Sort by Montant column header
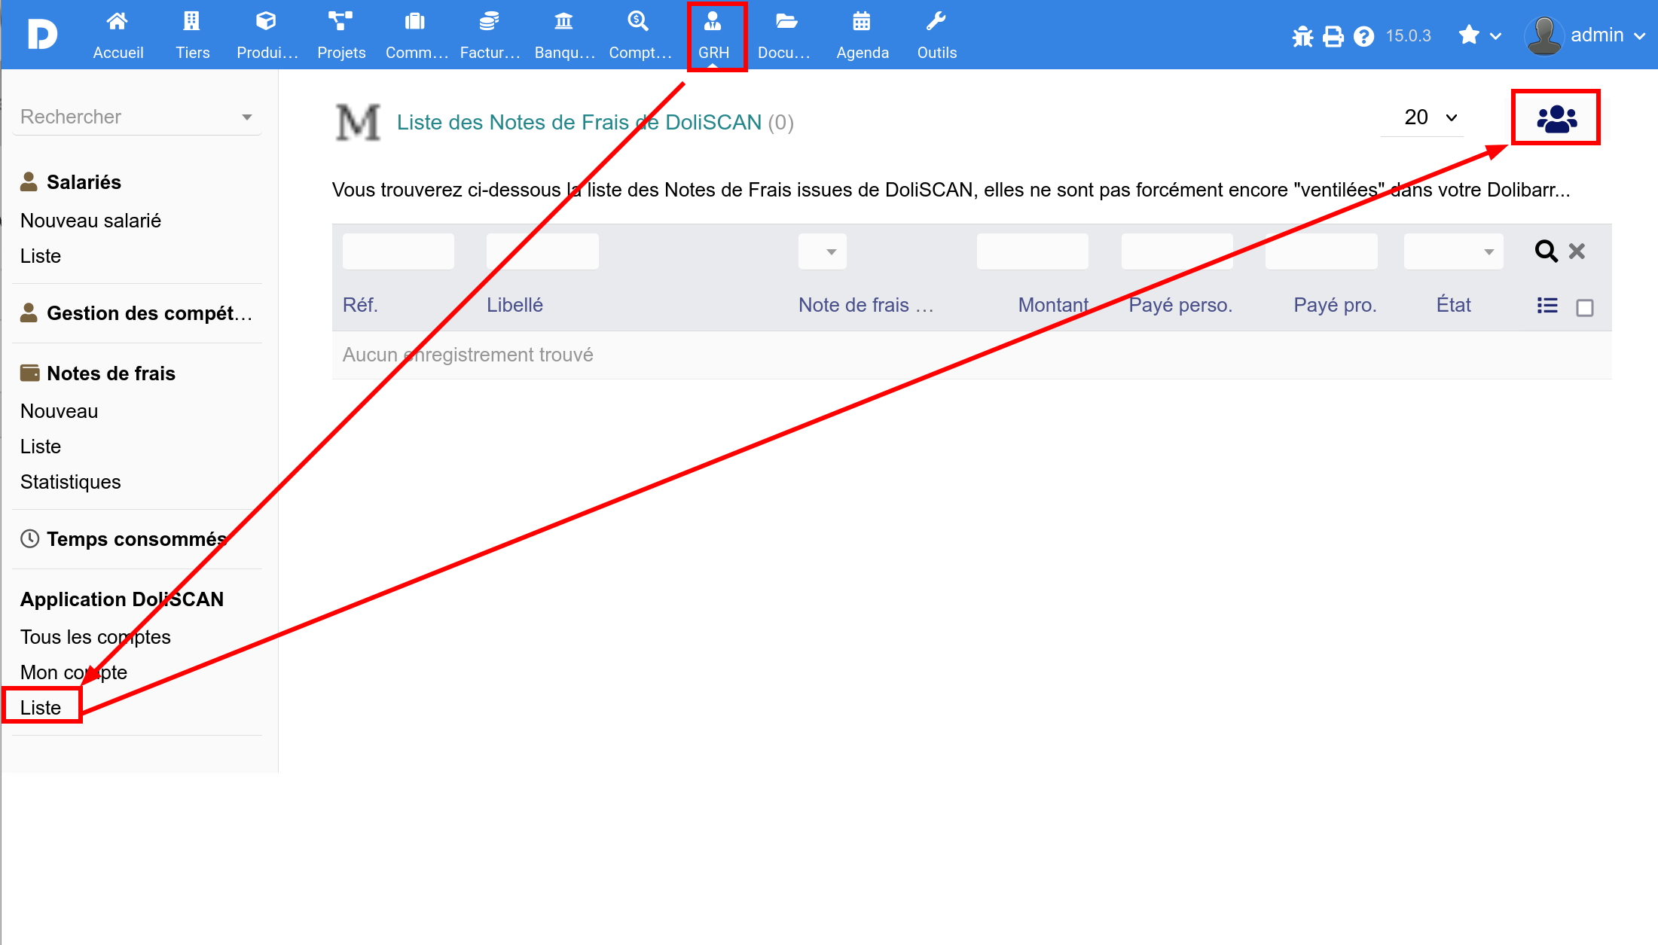1658x945 pixels. [1053, 305]
